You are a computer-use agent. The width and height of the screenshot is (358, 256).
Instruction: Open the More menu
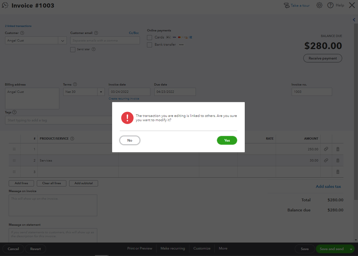click(223, 248)
